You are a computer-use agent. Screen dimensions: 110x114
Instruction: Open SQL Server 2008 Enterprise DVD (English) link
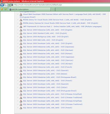[x=48, y=30]
